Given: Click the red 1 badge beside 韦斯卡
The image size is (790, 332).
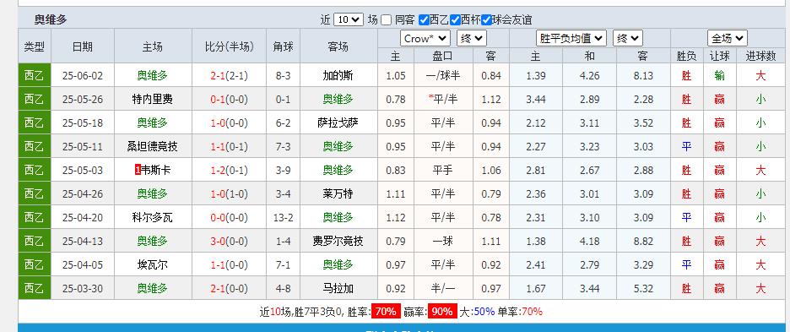Looking at the screenshot, I should coord(138,171).
